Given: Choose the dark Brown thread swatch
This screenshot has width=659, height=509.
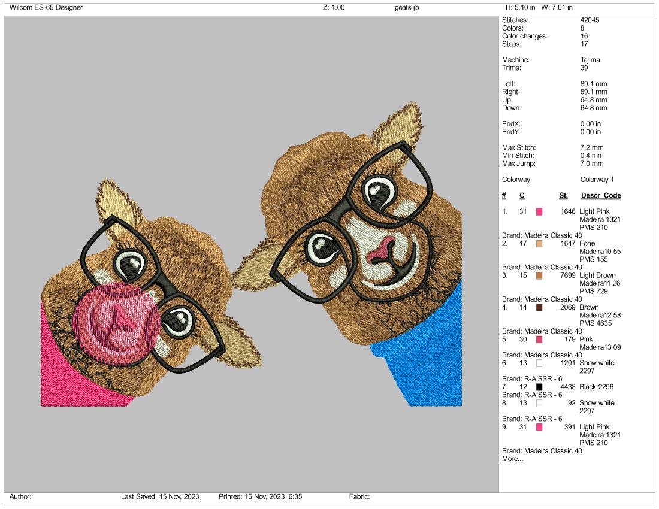Looking at the screenshot, I should point(539,307).
